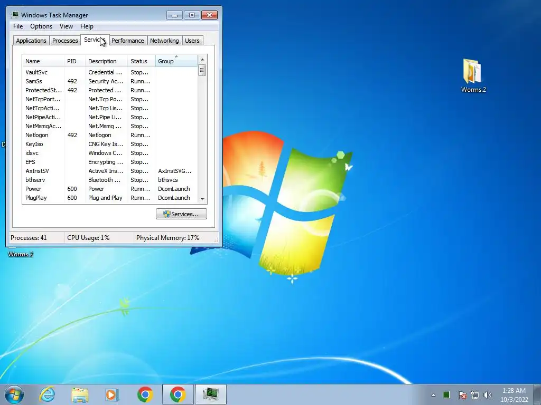Click the Plug and Play description cell
The height and width of the screenshot is (405, 541).
105,198
